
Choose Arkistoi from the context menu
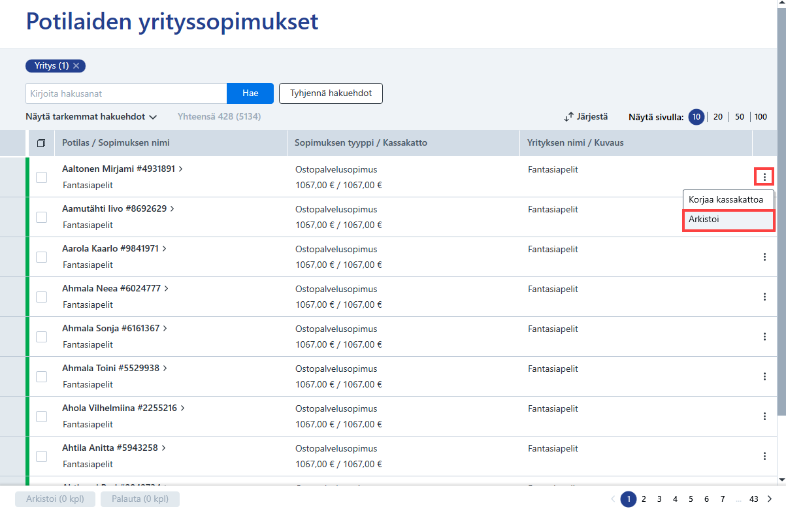[730, 220]
